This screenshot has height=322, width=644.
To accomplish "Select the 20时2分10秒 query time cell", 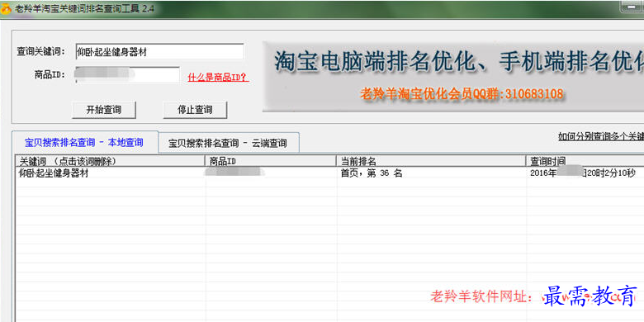I will point(583,173).
